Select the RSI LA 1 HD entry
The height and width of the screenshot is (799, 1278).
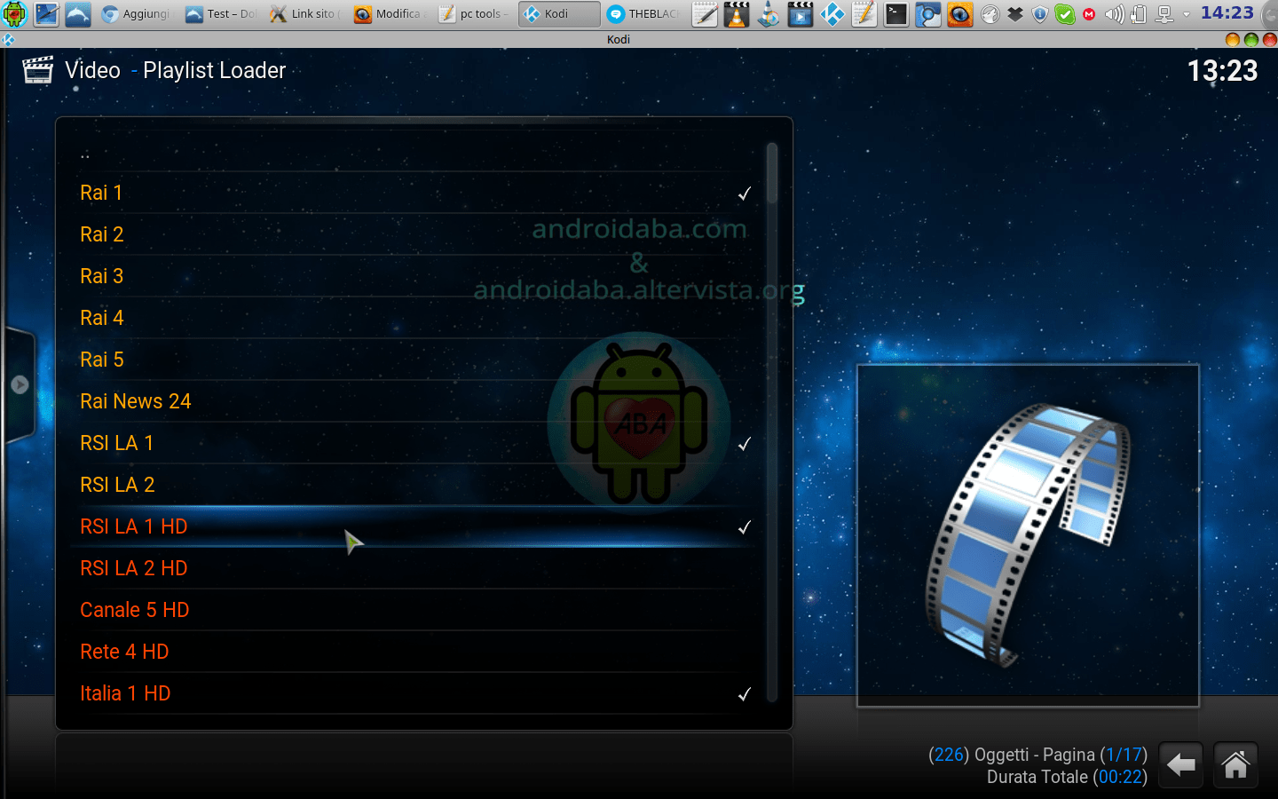coord(414,526)
